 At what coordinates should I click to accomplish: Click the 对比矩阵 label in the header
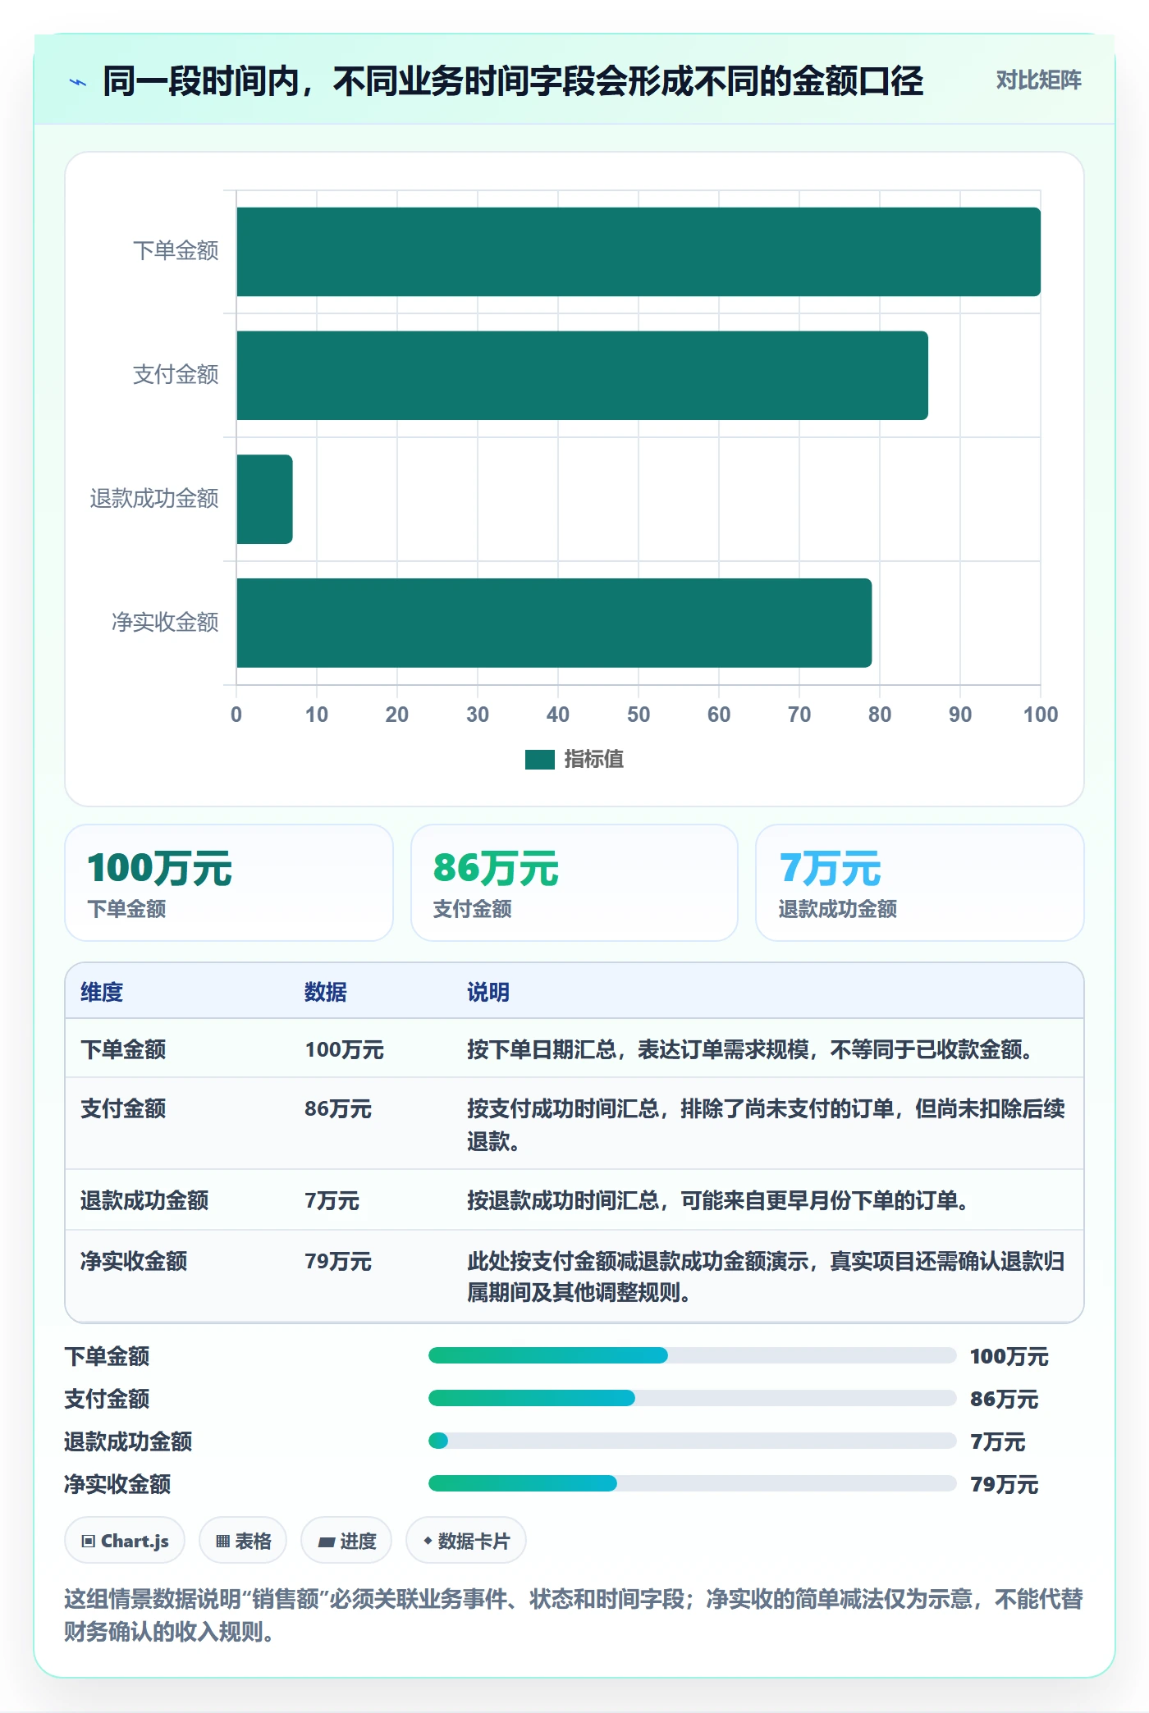click(x=1038, y=80)
